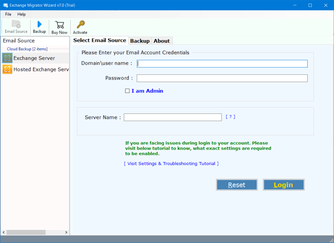Click the app icon in title bar

tap(5, 5)
